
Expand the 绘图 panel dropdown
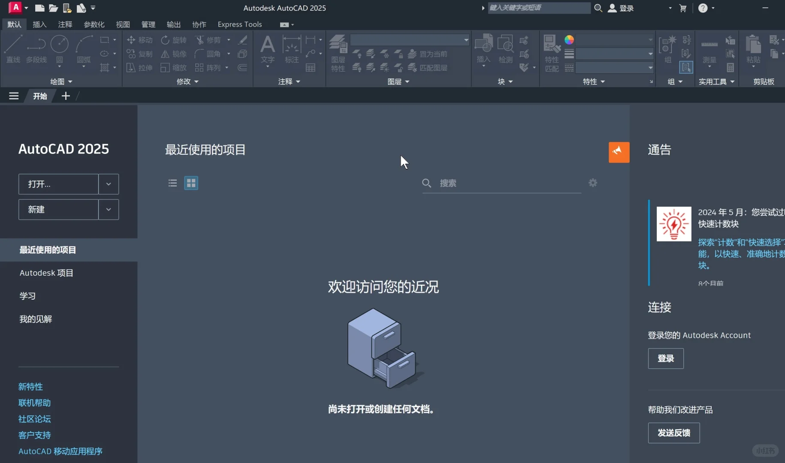pos(69,81)
